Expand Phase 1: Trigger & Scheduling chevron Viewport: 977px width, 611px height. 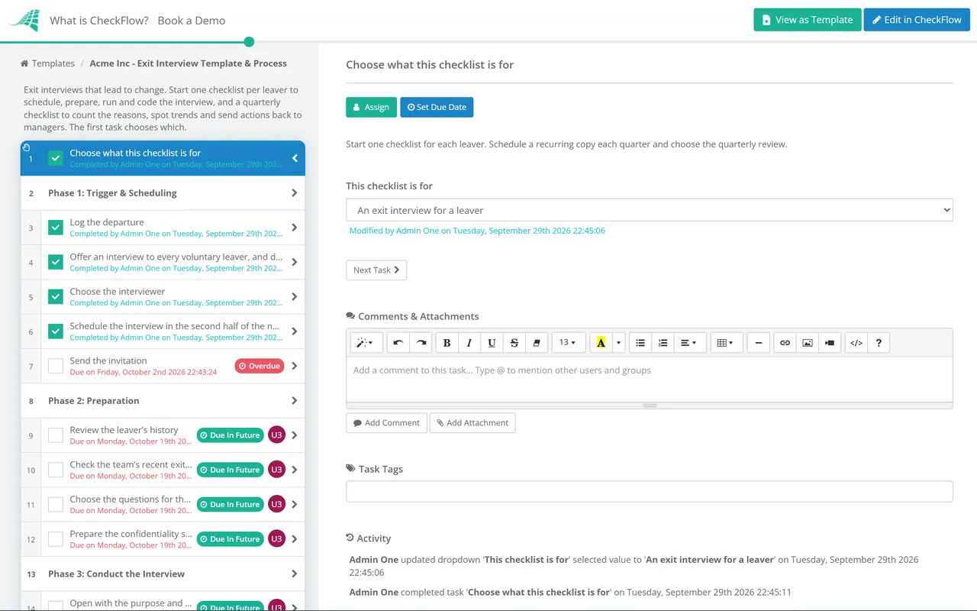click(x=295, y=193)
